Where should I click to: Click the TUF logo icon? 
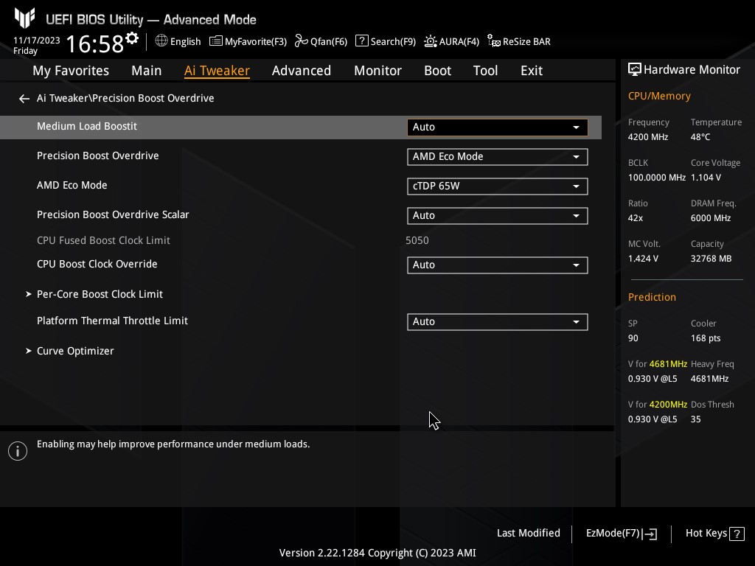coord(24,18)
